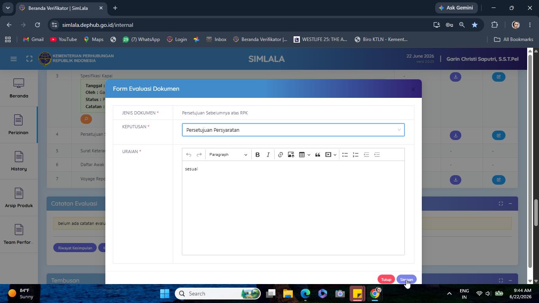
Task: Click the increase indent icon
Action: [377, 155]
